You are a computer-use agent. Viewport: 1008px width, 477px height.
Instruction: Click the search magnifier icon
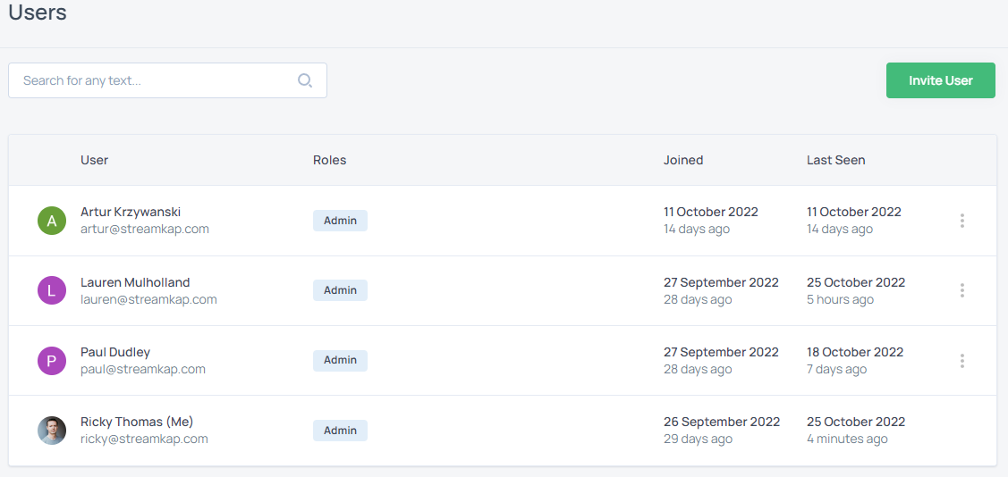305,80
